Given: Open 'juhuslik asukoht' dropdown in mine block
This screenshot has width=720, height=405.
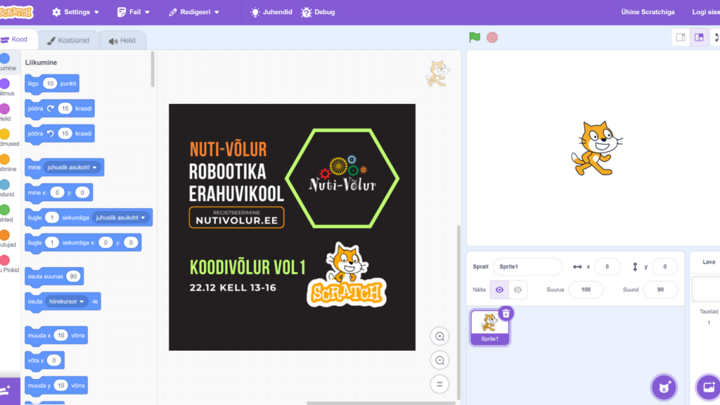Looking at the screenshot, I should coord(73,167).
